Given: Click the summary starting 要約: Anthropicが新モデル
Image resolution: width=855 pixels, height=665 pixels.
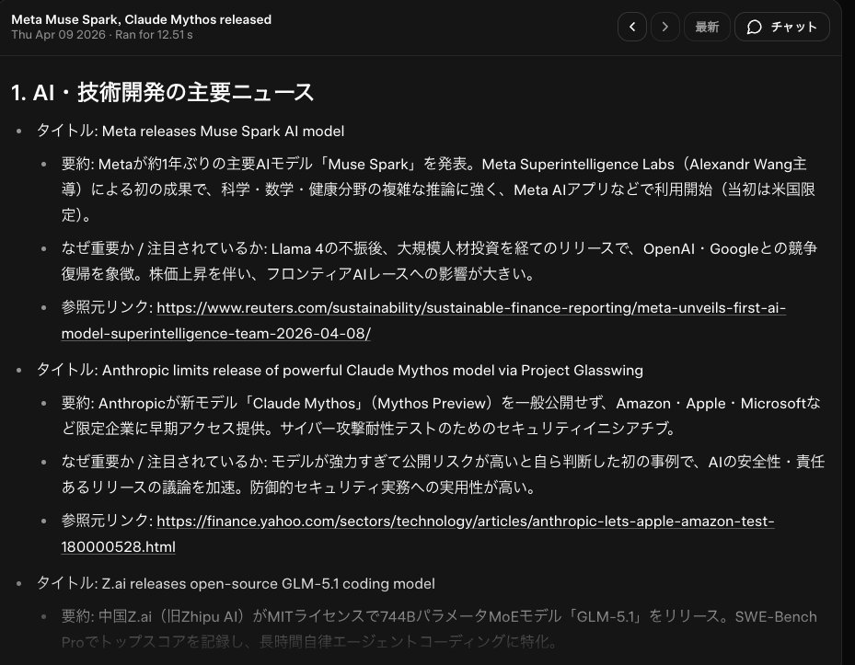Looking at the screenshot, I should coord(441,416).
